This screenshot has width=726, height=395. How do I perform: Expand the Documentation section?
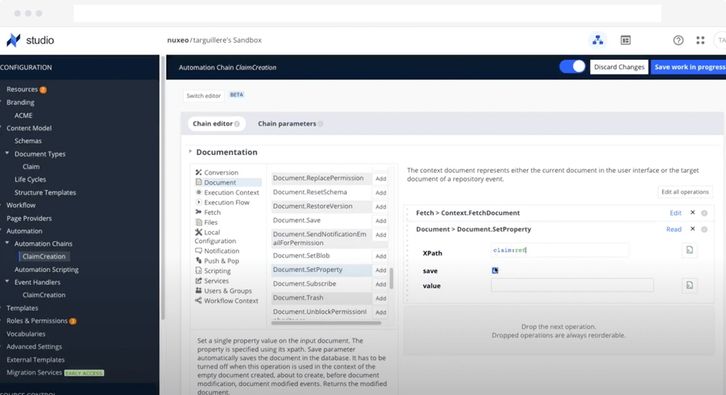[x=190, y=151]
